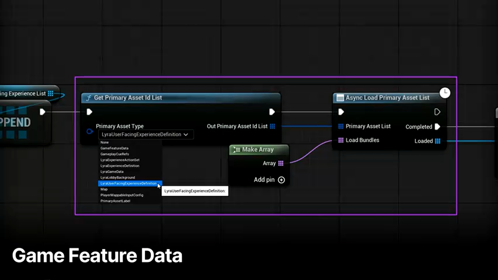Click the Loaded output array pin

point(438,141)
